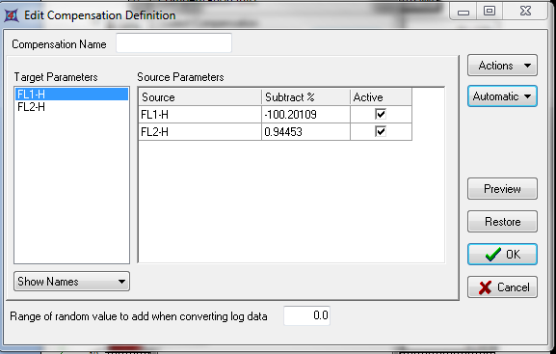
Task: Click the Source column header
Action: click(x=200, y=96)
